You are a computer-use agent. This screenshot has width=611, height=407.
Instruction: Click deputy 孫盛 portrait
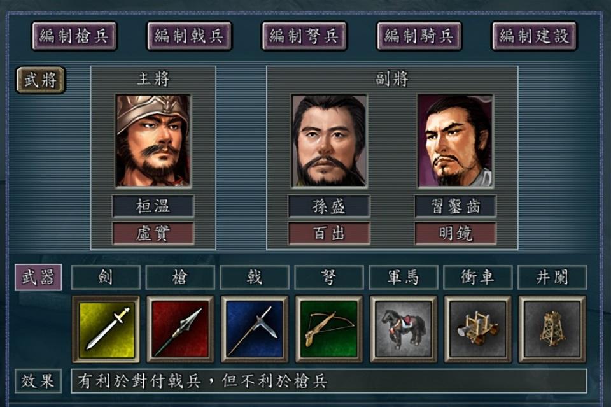[329, 141]
